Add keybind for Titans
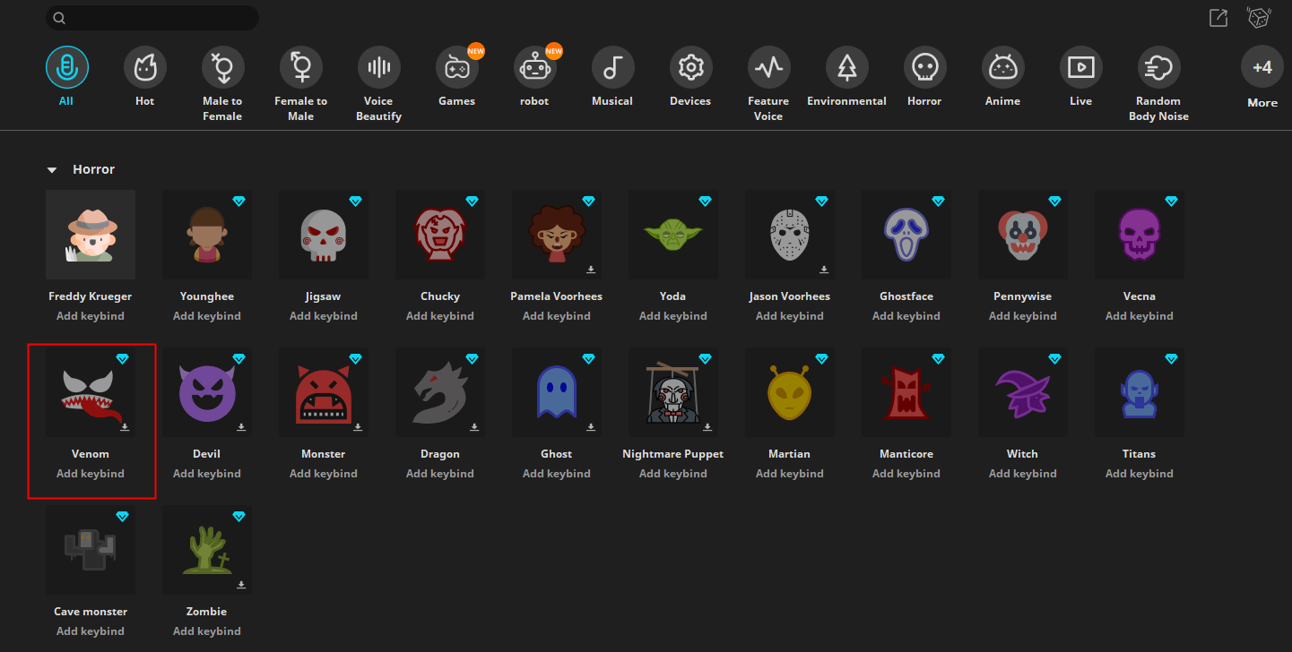This screenshot has width=1292, height=652. click(1140, 474)
